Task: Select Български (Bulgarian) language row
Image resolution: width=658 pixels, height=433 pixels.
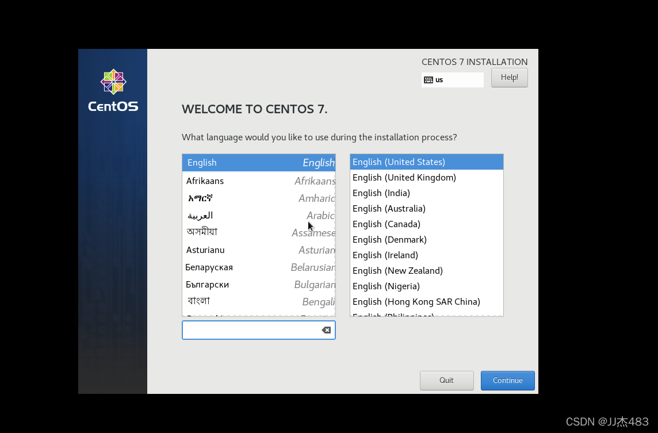Action: click(258, 285)
